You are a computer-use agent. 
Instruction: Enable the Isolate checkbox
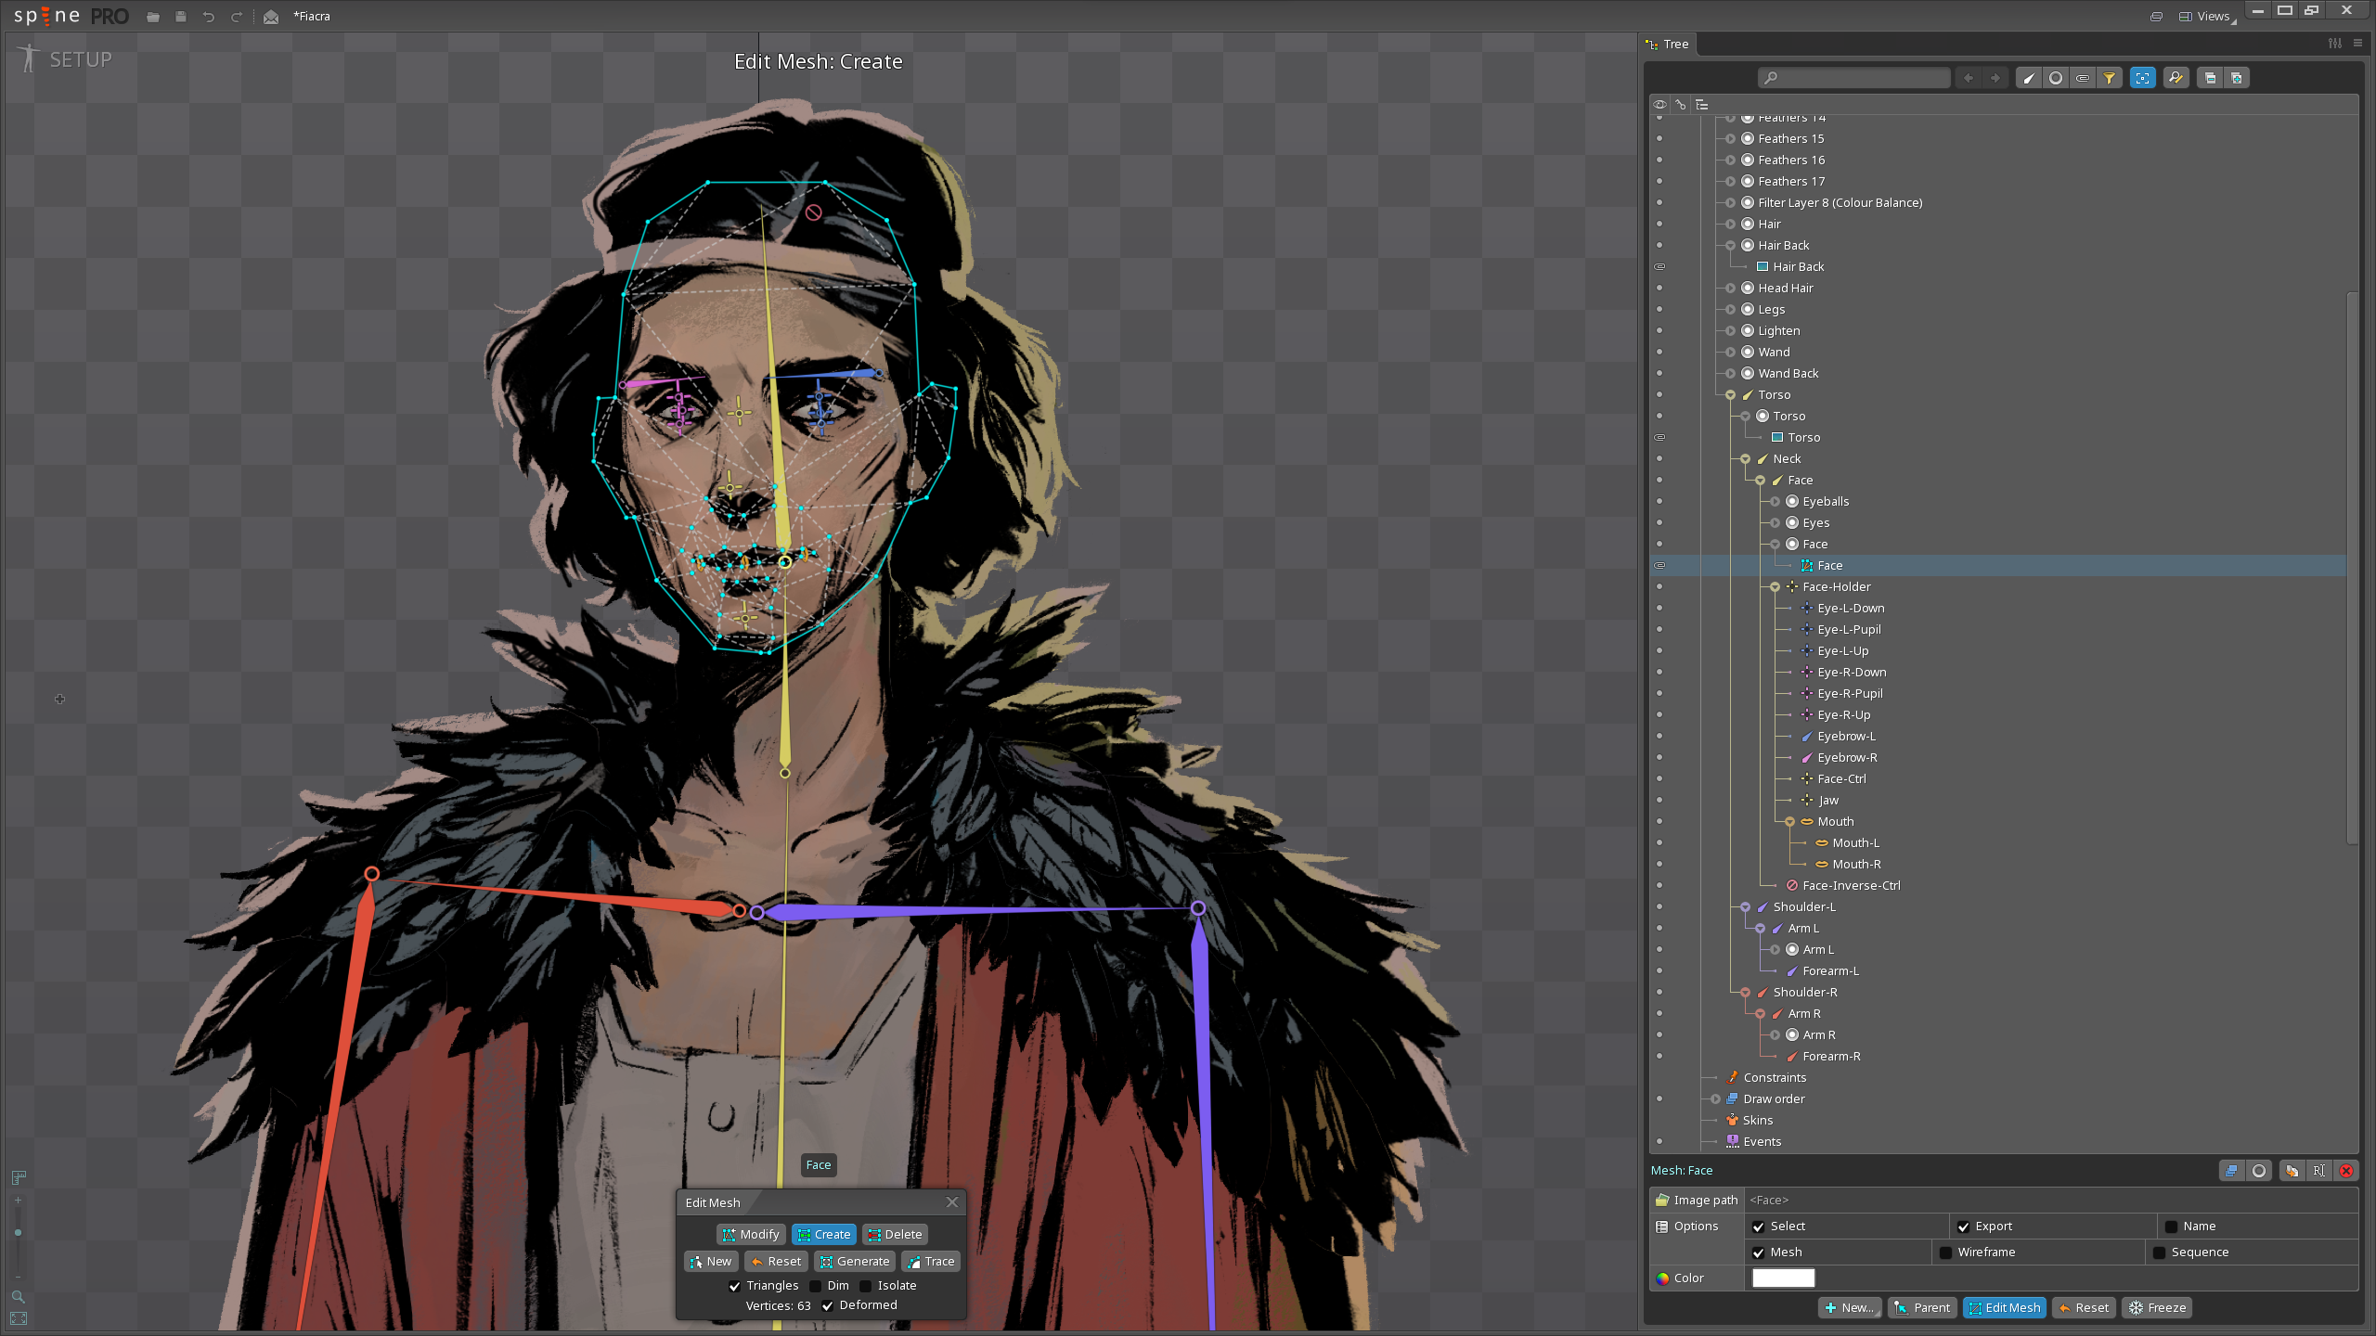pyautogui.click(x=866, y=1286)
